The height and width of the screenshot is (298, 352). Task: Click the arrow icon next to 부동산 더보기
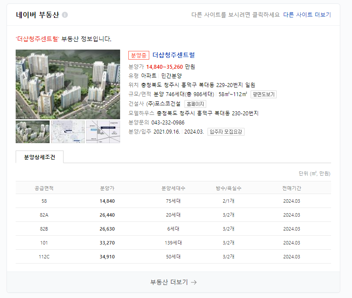194,282
